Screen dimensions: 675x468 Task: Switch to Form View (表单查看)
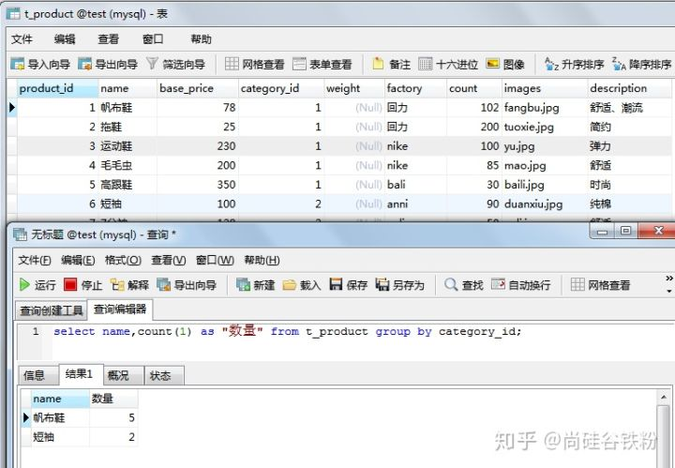click(322, 64)
